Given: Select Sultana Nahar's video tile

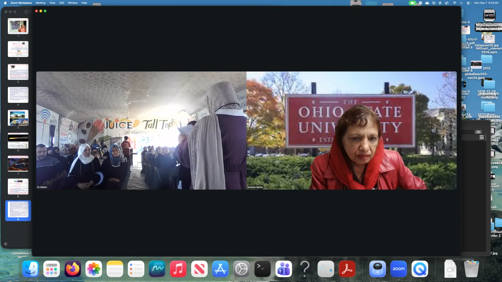Looking at the screenshot, I should point(352,130).
